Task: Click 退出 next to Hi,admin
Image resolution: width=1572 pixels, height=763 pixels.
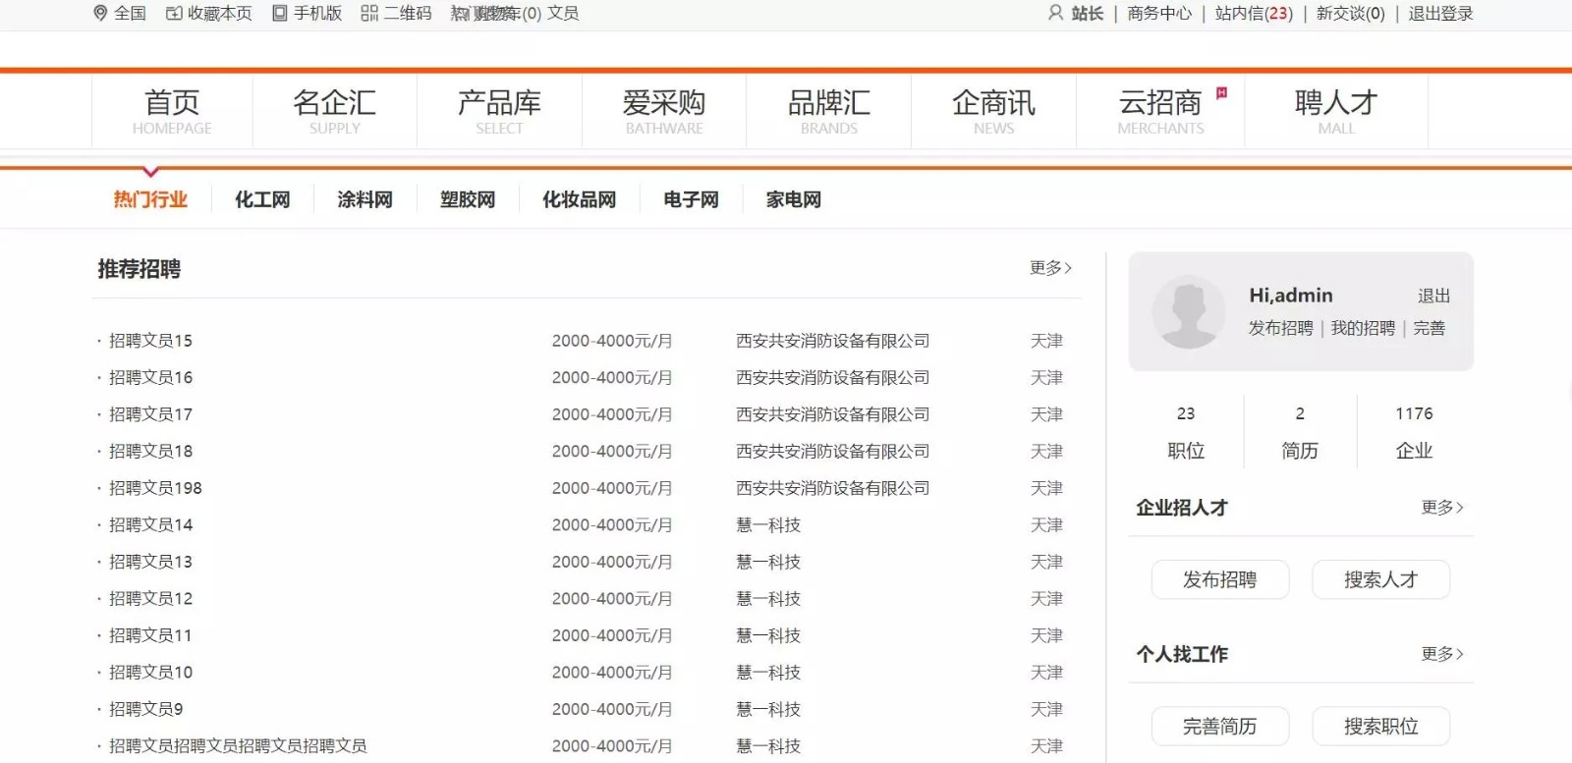Action: [1433, 296]
